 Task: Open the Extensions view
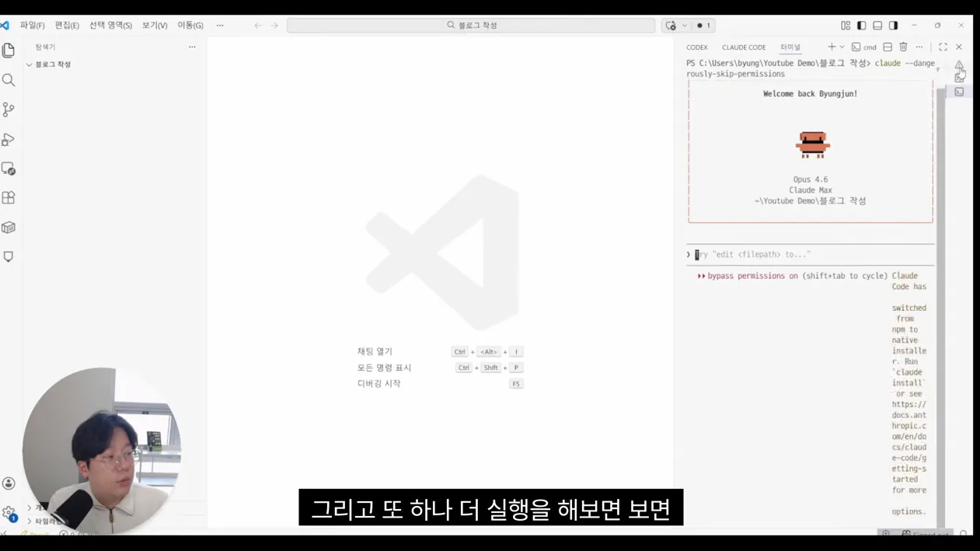tap(9, 198)
